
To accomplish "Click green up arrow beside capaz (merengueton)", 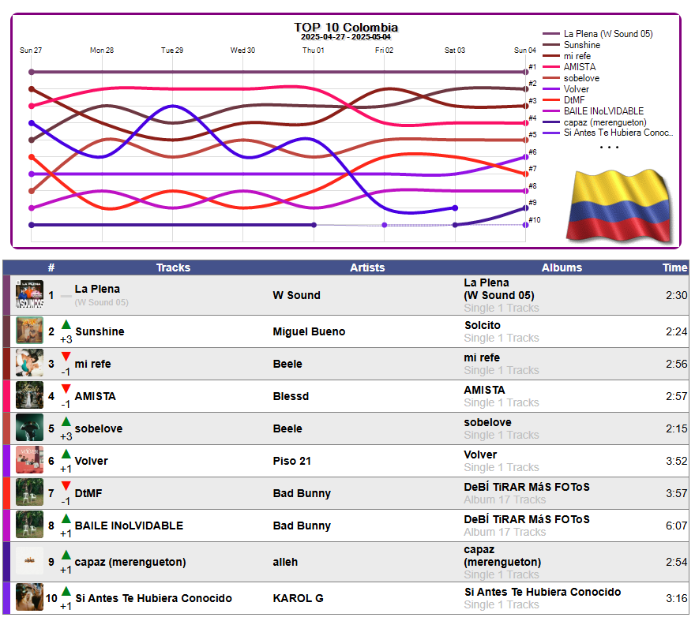I will coord(66,555).
